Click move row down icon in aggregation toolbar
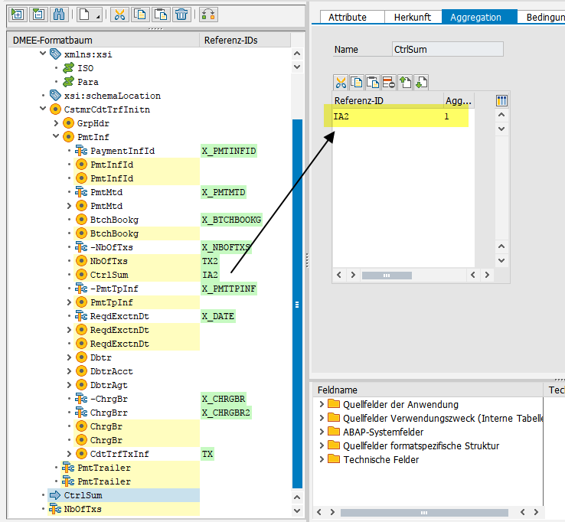Viewport: 565px width, 522px height. click(x=421, y=82)
